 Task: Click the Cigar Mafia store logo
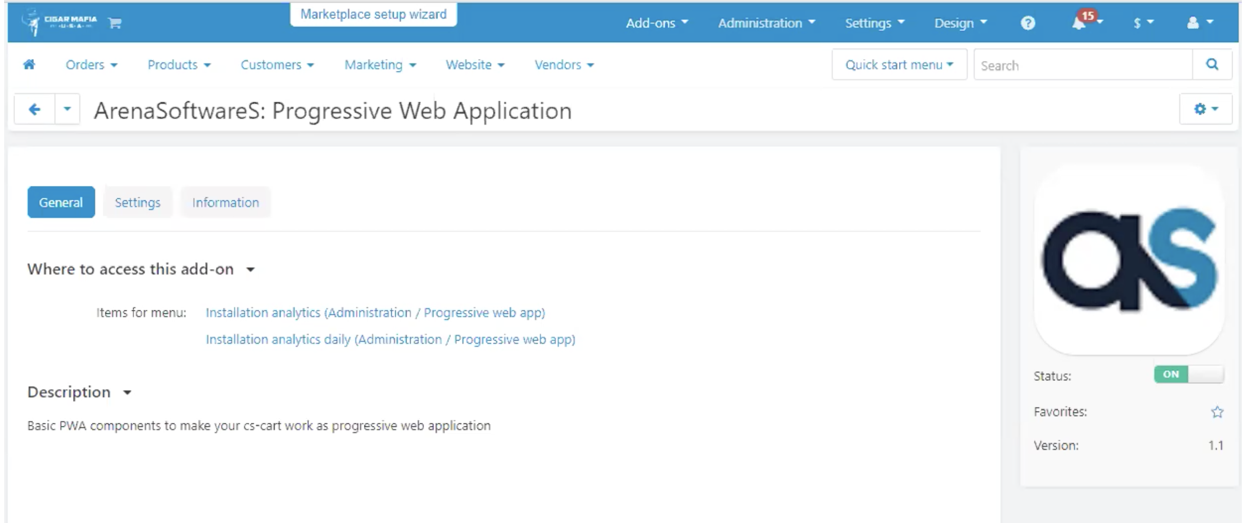[x=59, y=22]
